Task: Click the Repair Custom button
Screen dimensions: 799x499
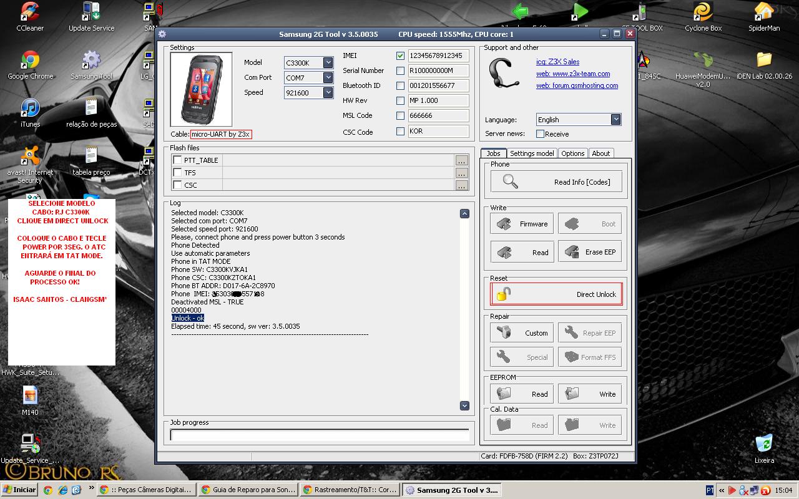Action: pos(522,332)
